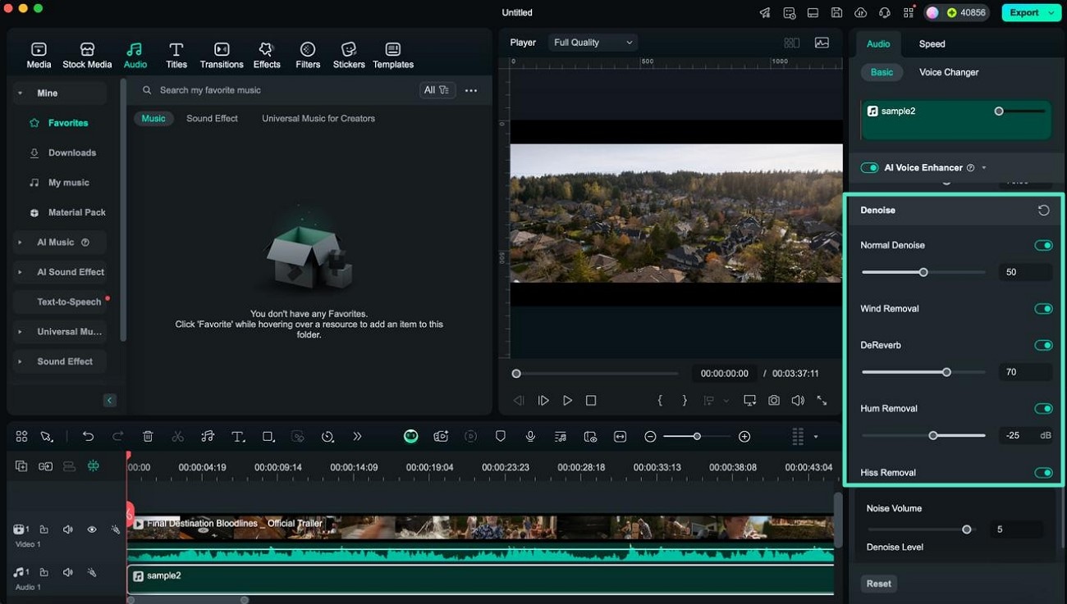Mute the Video 1 track speaker
This screenshot has height=604, width=1067.
(68, 530)
